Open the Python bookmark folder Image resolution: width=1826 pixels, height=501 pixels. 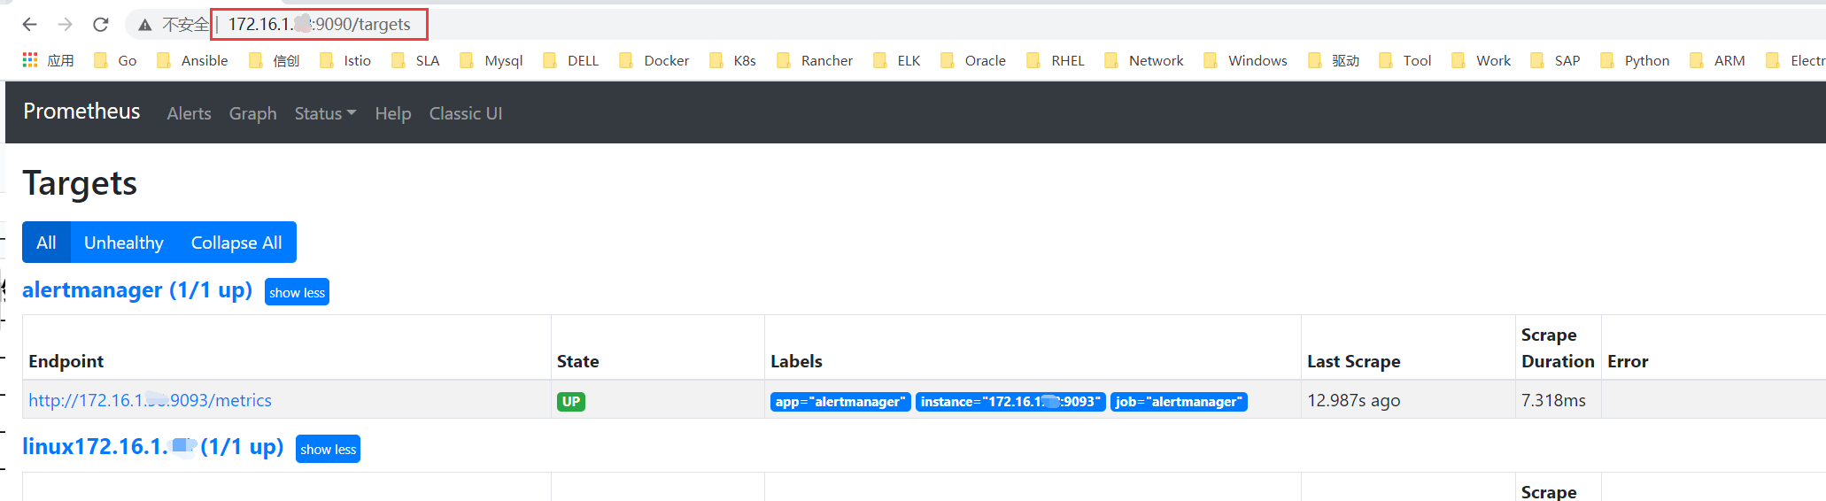(1636, 60)
